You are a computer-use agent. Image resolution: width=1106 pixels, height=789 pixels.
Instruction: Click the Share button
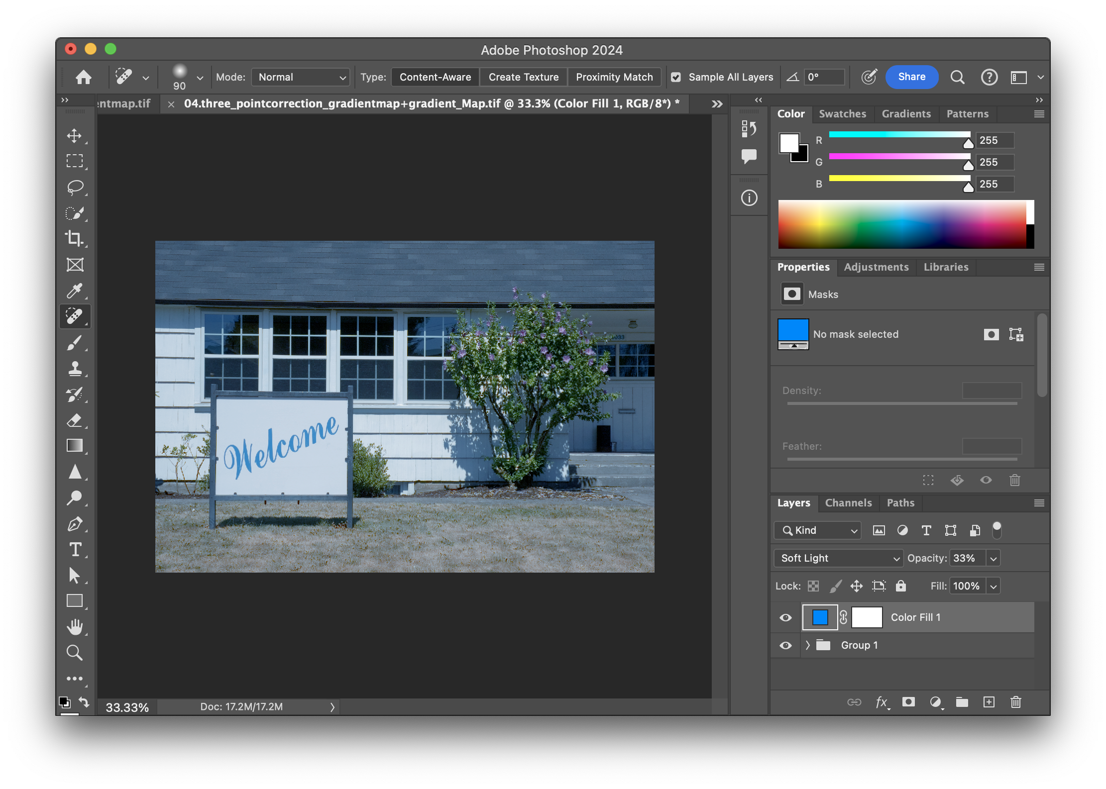(x=911, y=77)
